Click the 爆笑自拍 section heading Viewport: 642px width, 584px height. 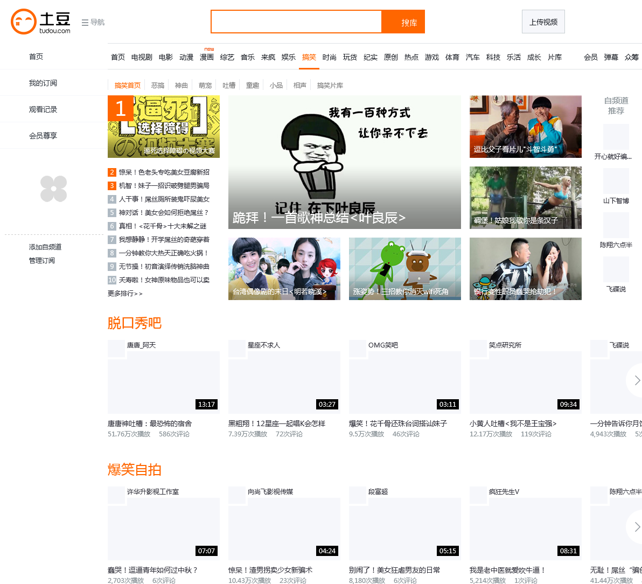(134, 470)
